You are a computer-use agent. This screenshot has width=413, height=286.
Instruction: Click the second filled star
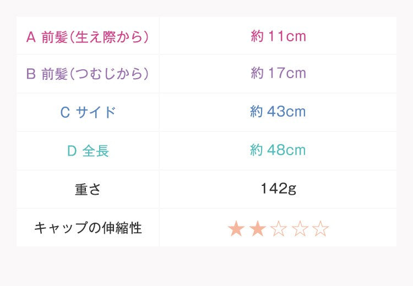pyautogui.click(x=257, y=229)
